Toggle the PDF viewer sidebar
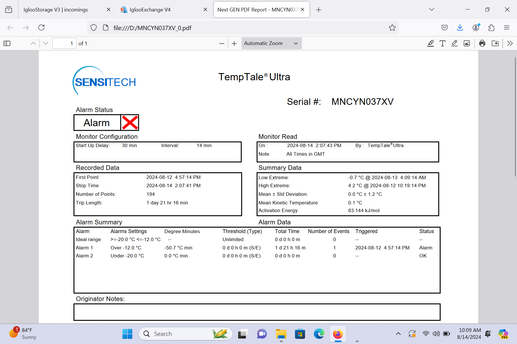517x344 pixels. click(7, 43)
